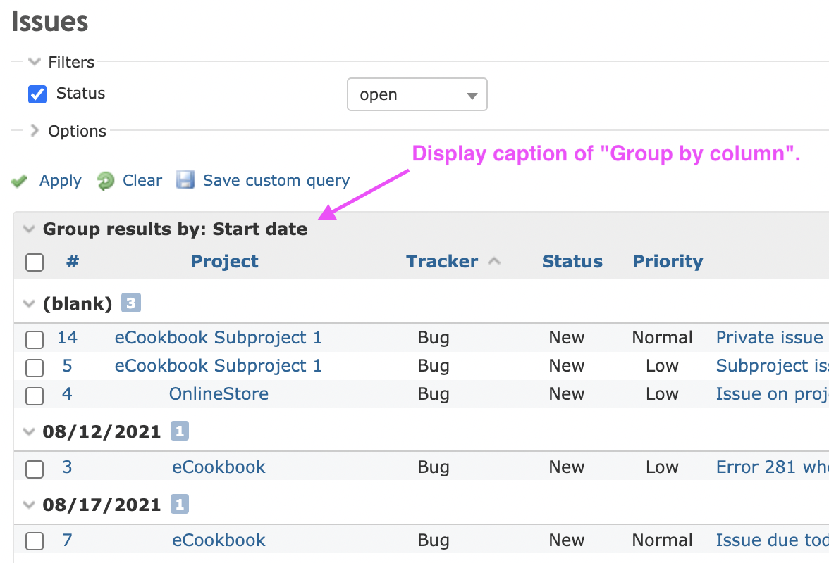Click the Status filter label text
Image resolution: width=829 pixels, height=563 pixels.
[81, 93]
